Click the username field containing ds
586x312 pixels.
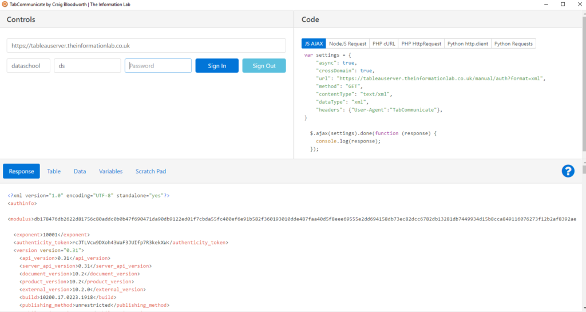87,66
